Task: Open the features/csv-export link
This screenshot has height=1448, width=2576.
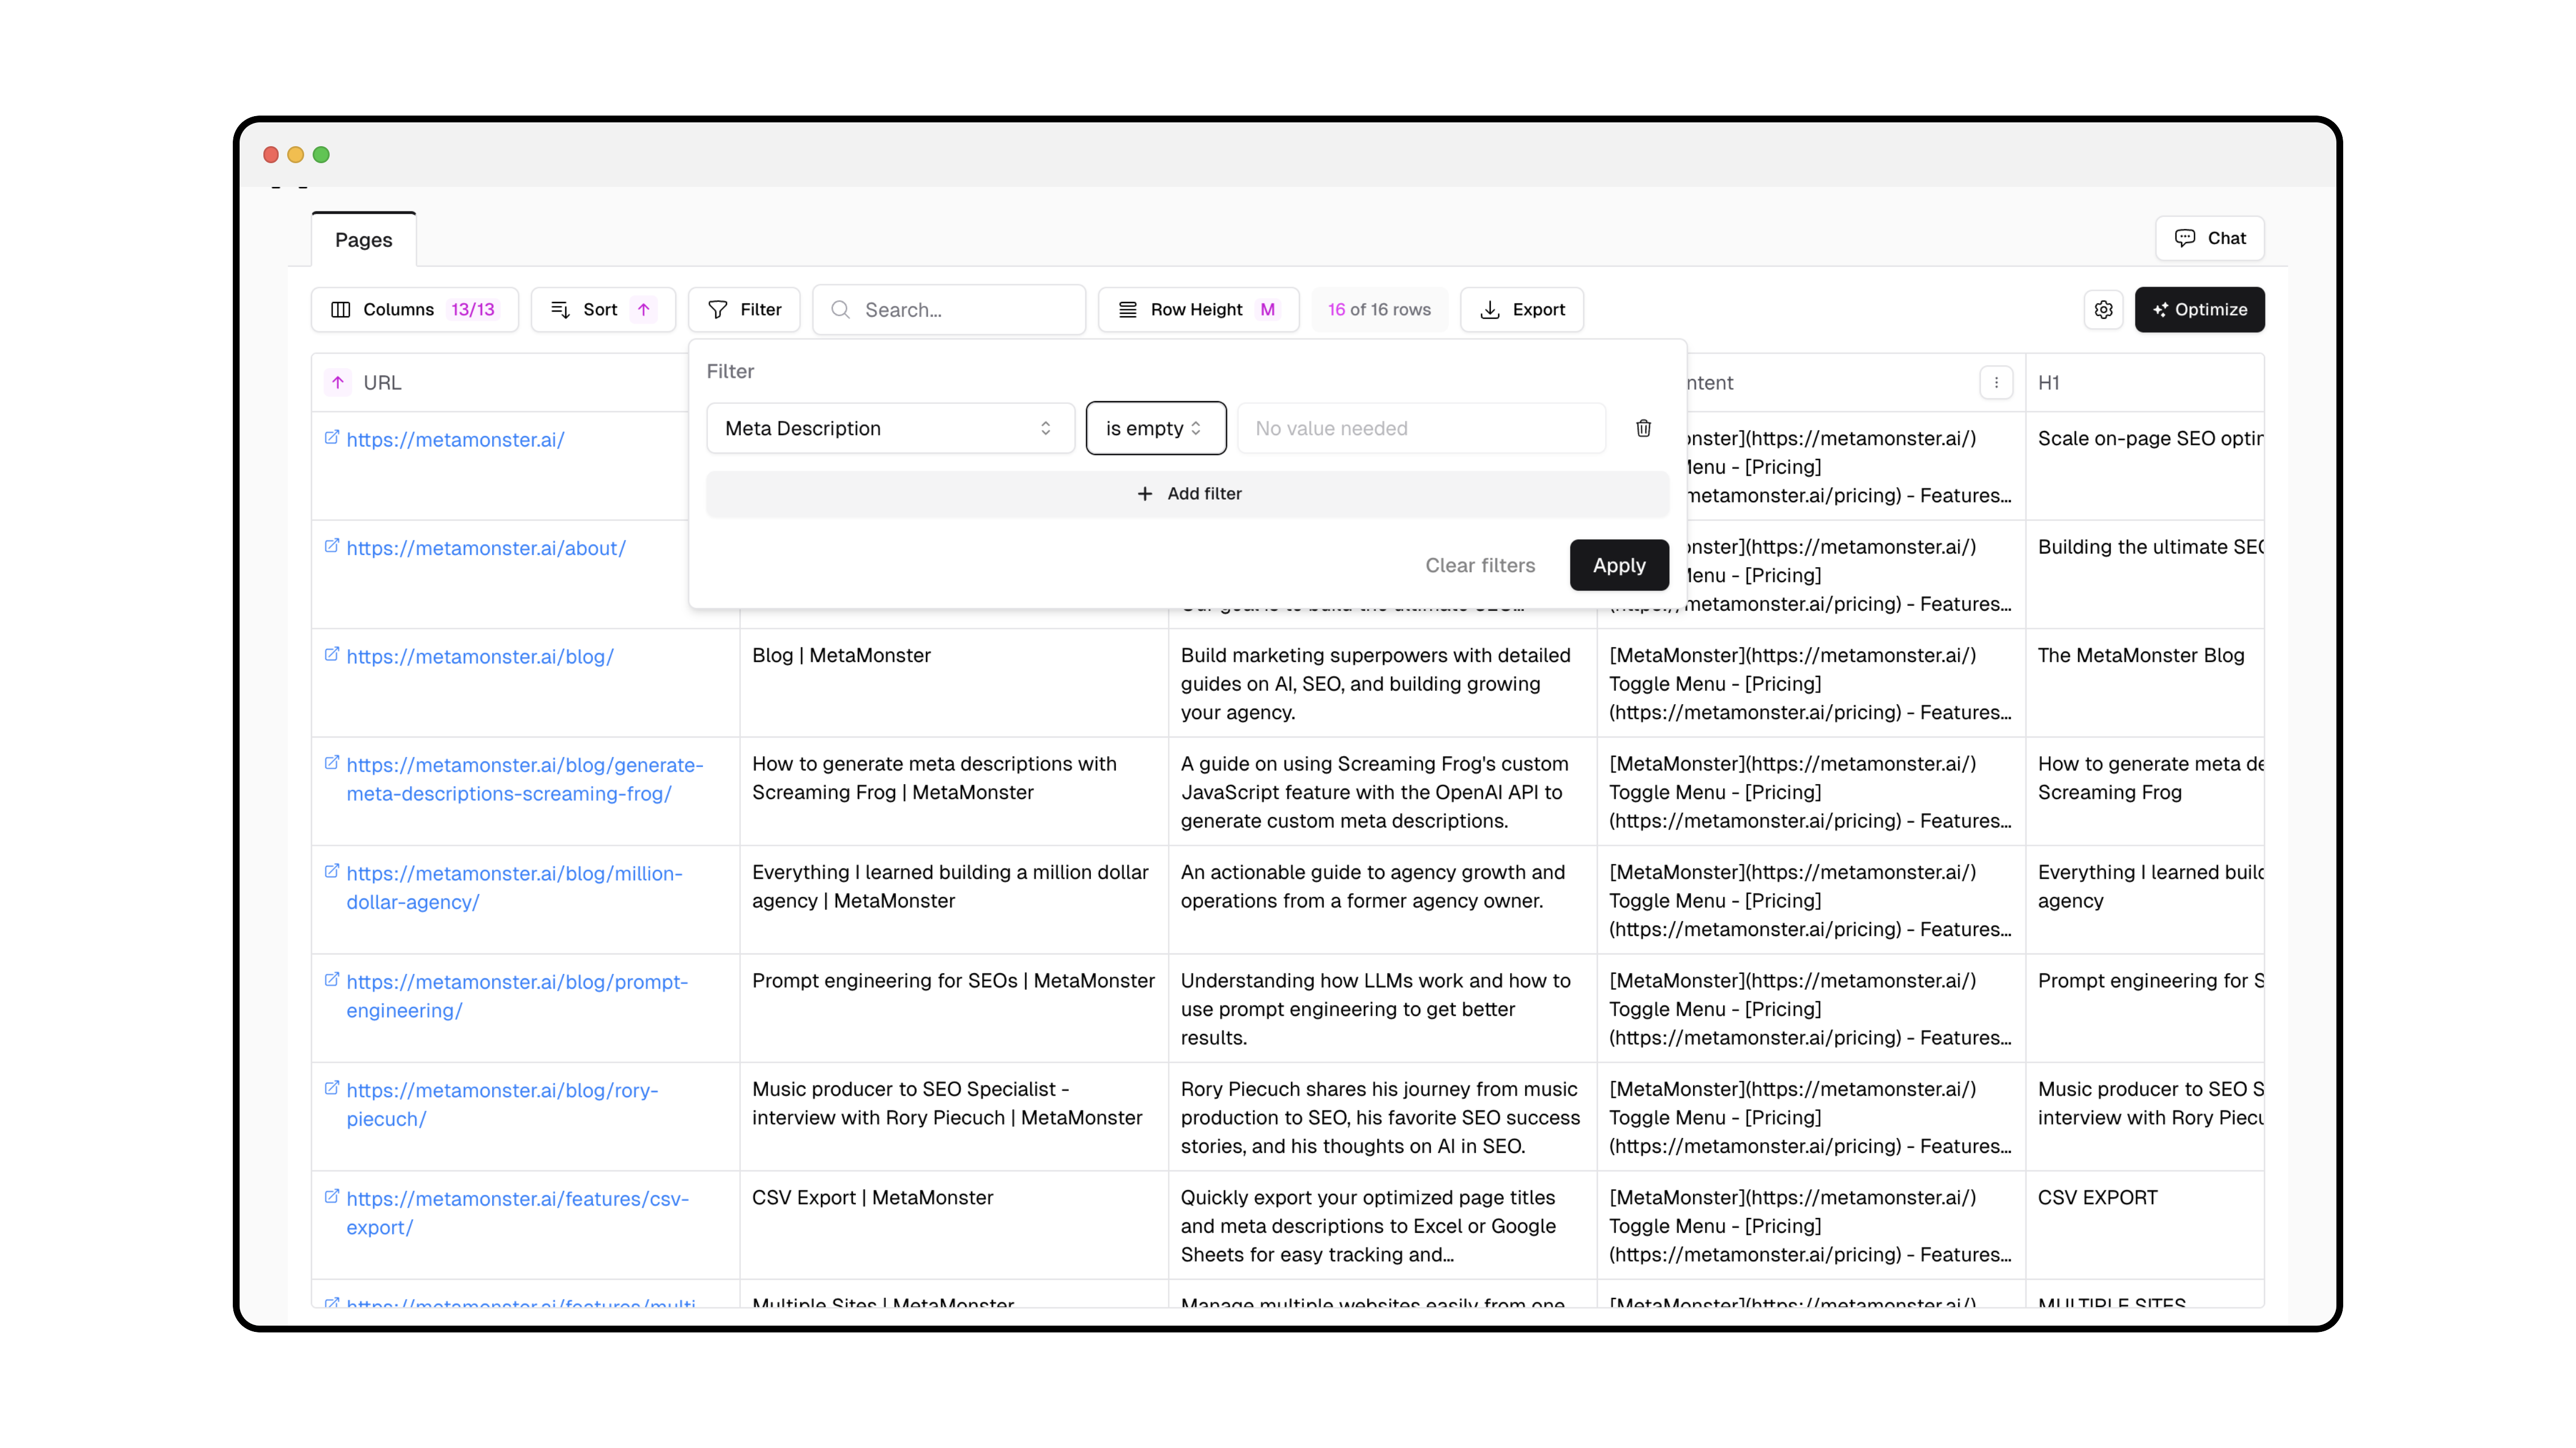Action: point(517,1213)
